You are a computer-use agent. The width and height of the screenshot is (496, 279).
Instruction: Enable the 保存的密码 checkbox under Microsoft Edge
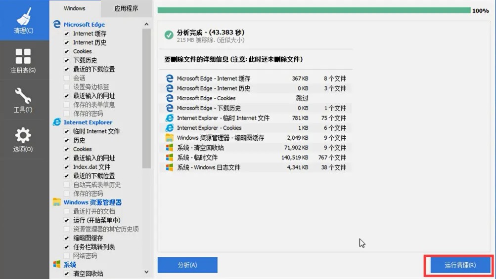pyautogui.click(x=67, y=114)
